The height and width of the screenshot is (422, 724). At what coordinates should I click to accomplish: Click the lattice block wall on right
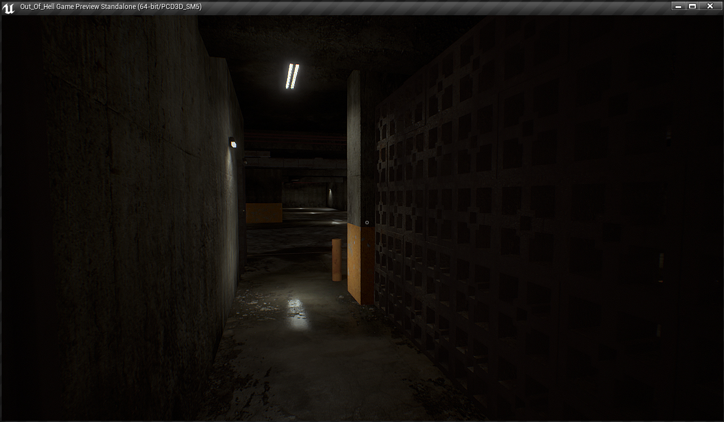(507, 225)
